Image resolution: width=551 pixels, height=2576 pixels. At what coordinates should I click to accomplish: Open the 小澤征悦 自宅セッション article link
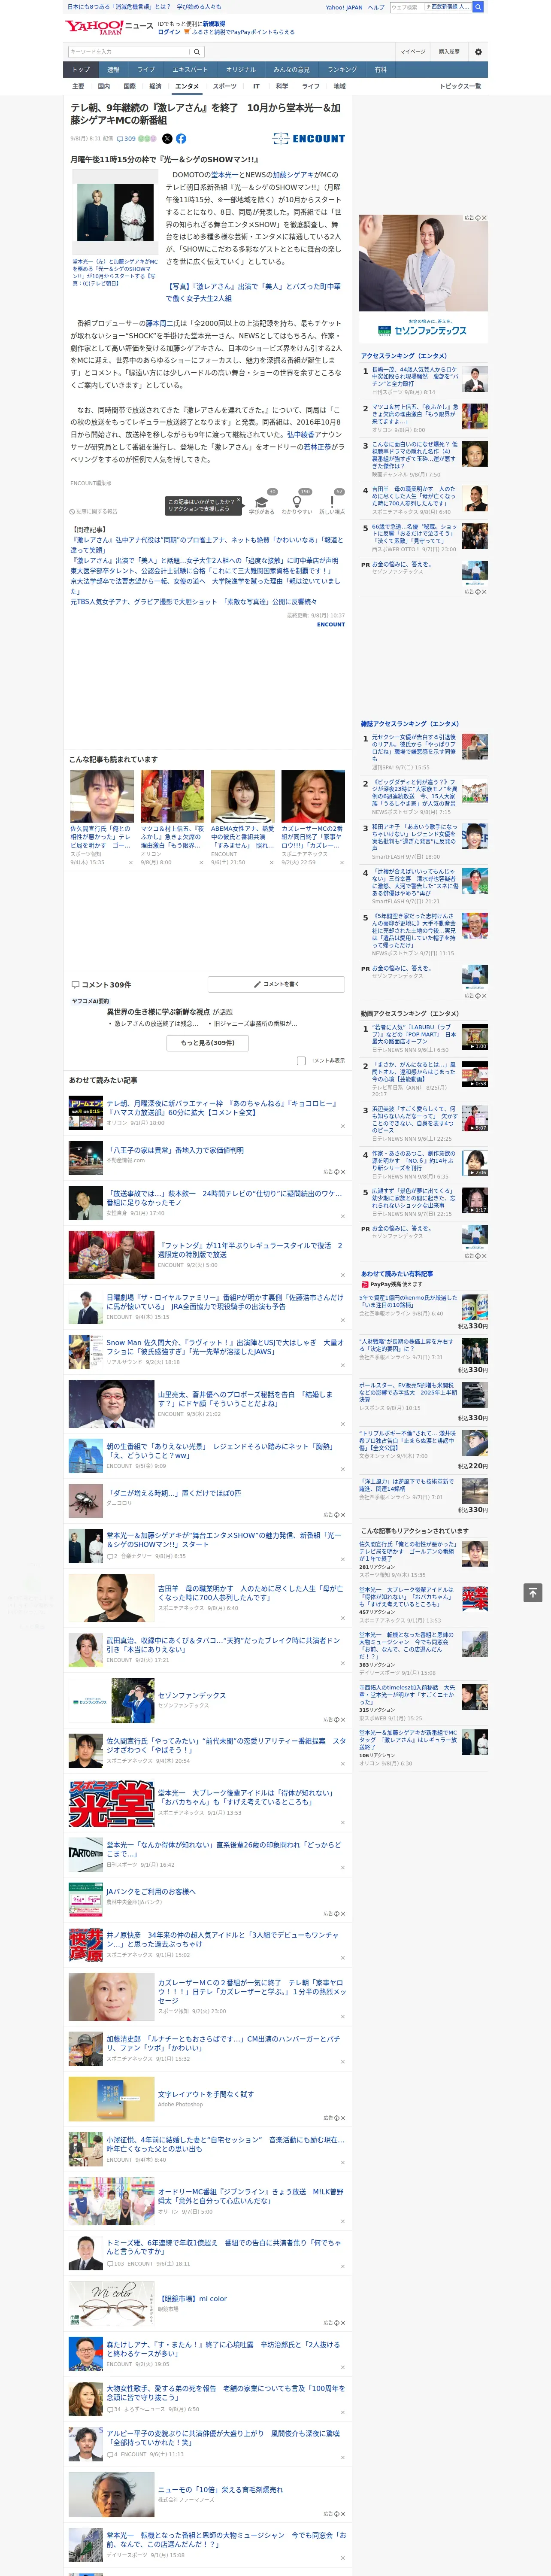225,2144
